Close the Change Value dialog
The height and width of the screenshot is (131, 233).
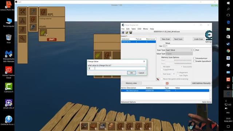click(x=144, y=61)
